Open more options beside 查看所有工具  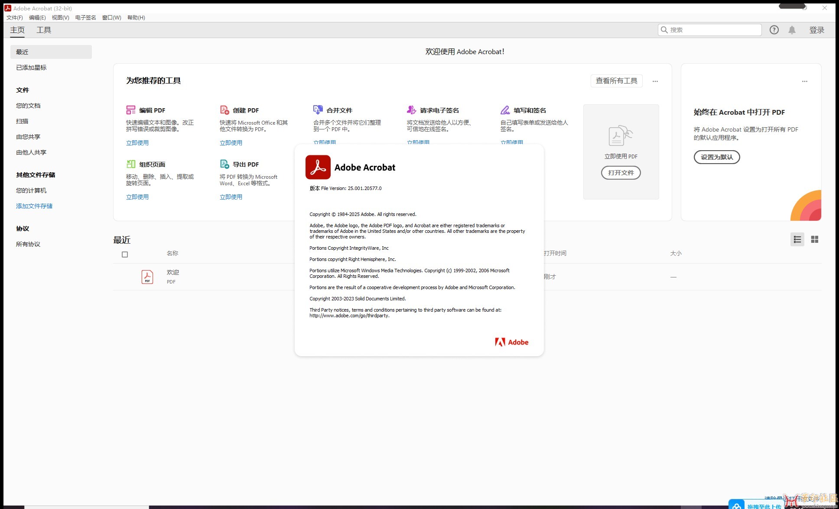tap(655, 81)
